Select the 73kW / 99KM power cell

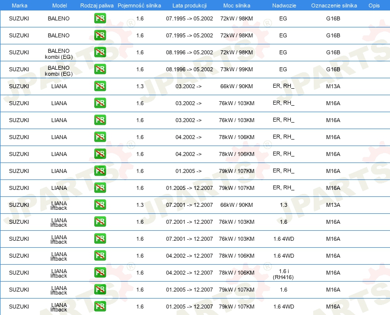click(x=236, y=69)
